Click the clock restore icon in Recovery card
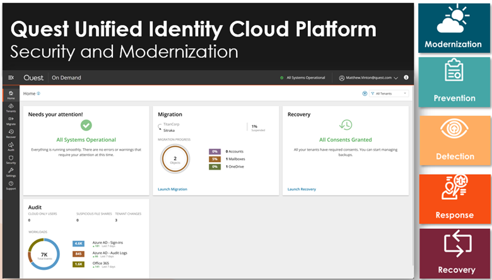492x280 pixels. tap(346, 125)
